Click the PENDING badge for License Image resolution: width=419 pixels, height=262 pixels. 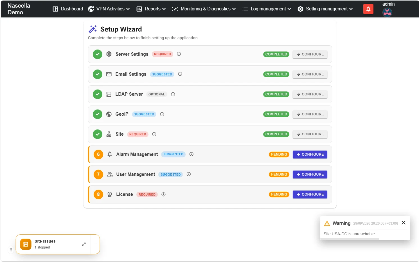279,194
